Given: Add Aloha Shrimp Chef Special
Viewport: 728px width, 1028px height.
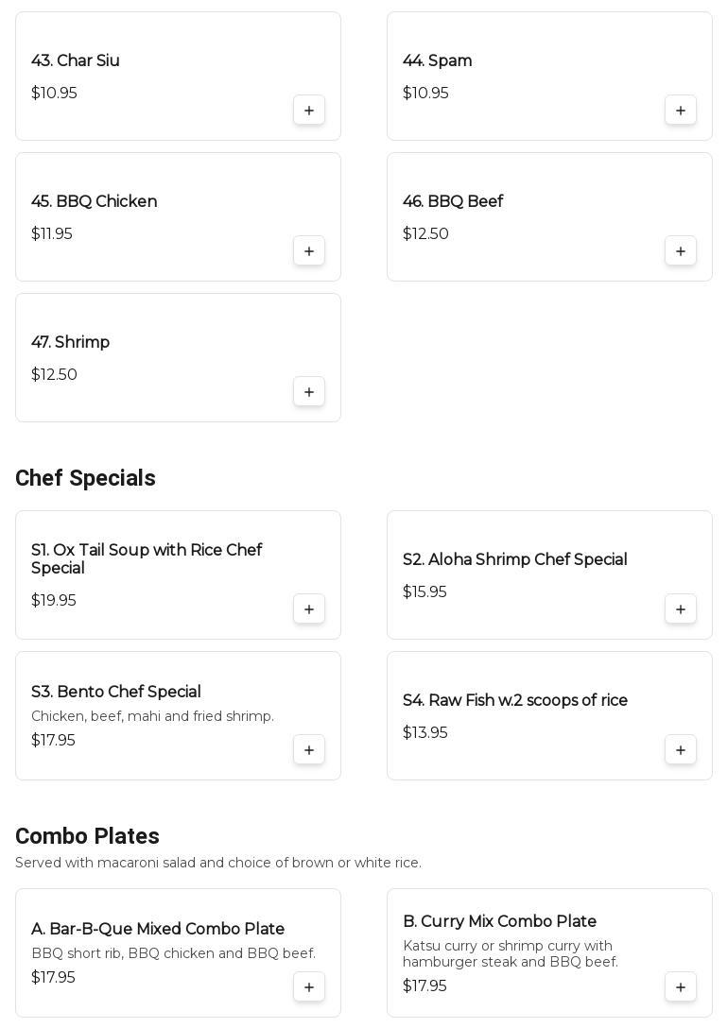Looking at the screenshot, I should click(681, 609).
